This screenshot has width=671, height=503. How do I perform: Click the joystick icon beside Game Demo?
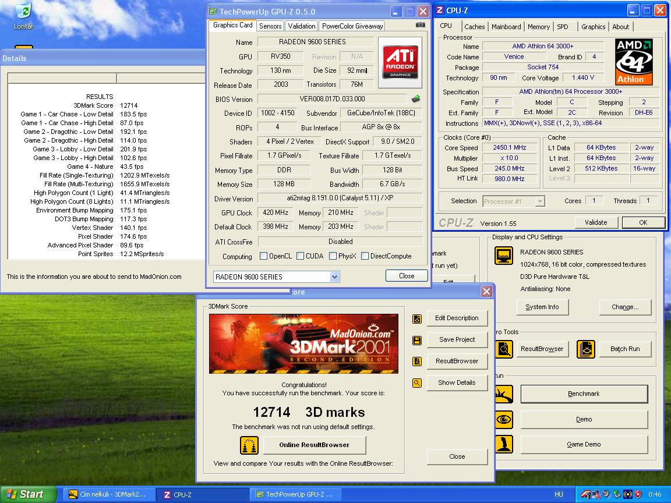click(504, 444)
